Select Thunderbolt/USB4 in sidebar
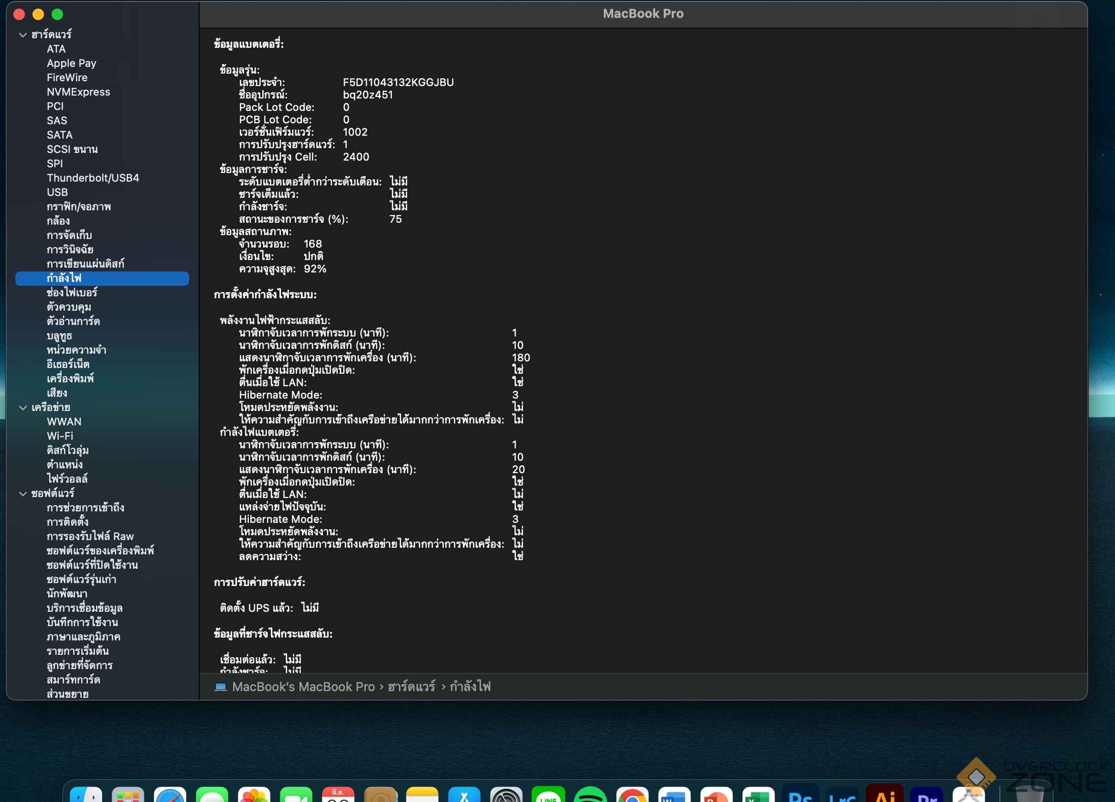1115x802 pixels. click(93, 178)
